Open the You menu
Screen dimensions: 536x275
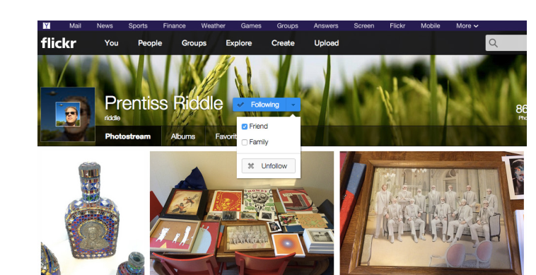[x=112, y=43]
